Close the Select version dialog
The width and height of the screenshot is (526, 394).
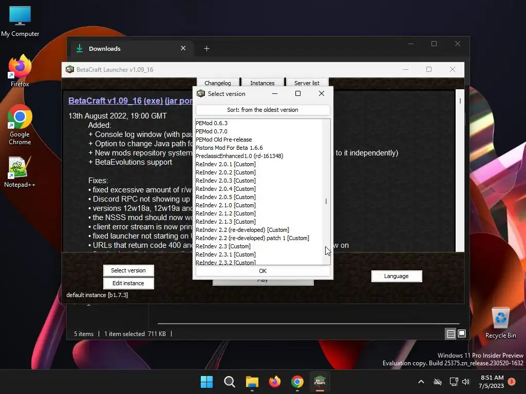322,93
